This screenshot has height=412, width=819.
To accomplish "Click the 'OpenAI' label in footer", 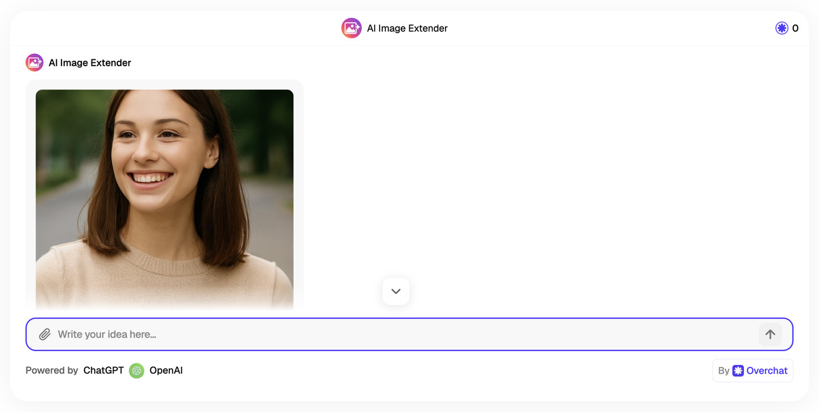I will point(166,370).
